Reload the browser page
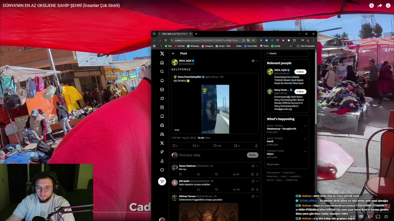Viewport: 394px width, 221px height. click(x=166, y=40)
